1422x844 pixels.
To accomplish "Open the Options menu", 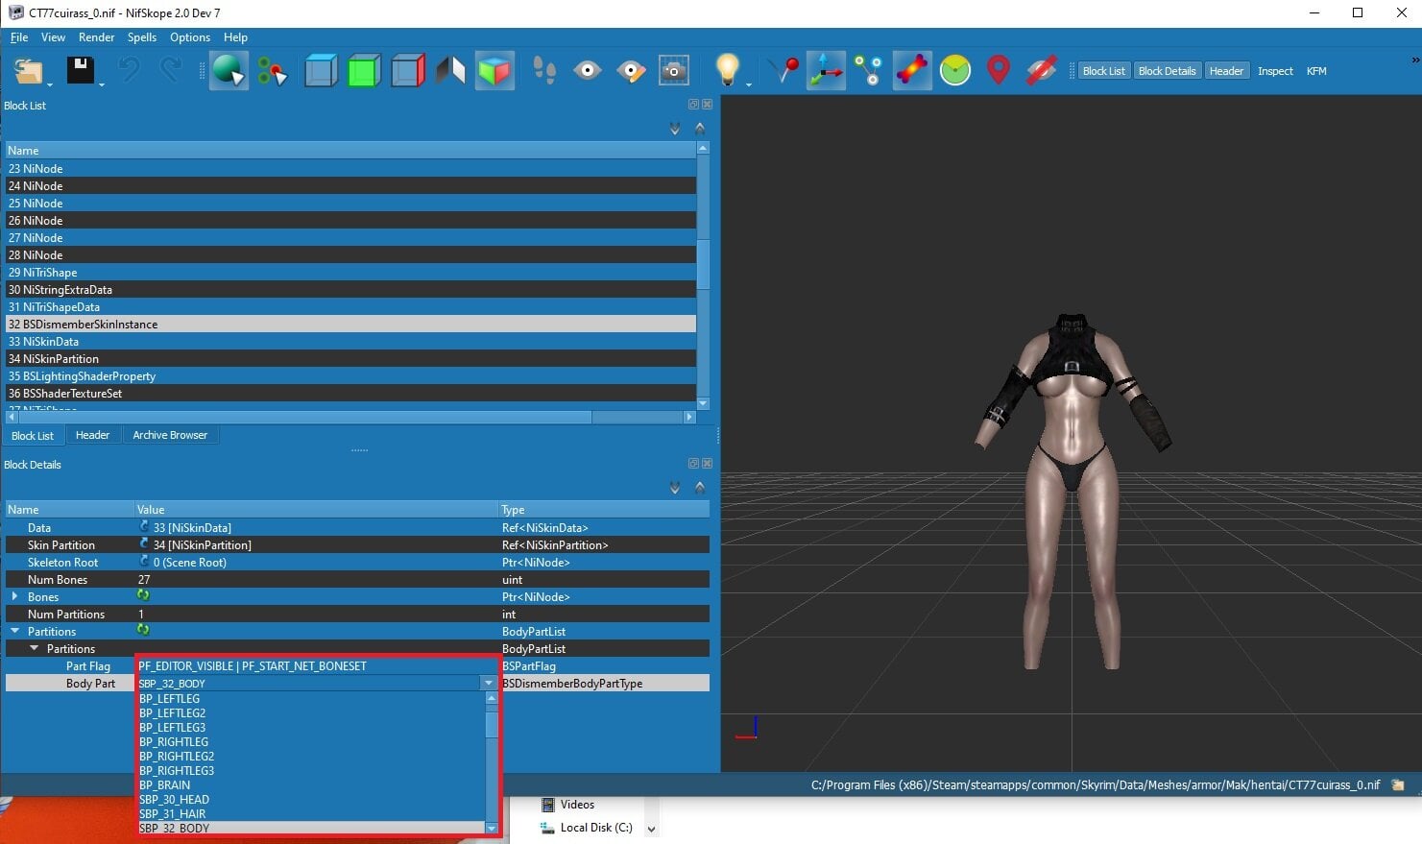I will tap(190, 37).
